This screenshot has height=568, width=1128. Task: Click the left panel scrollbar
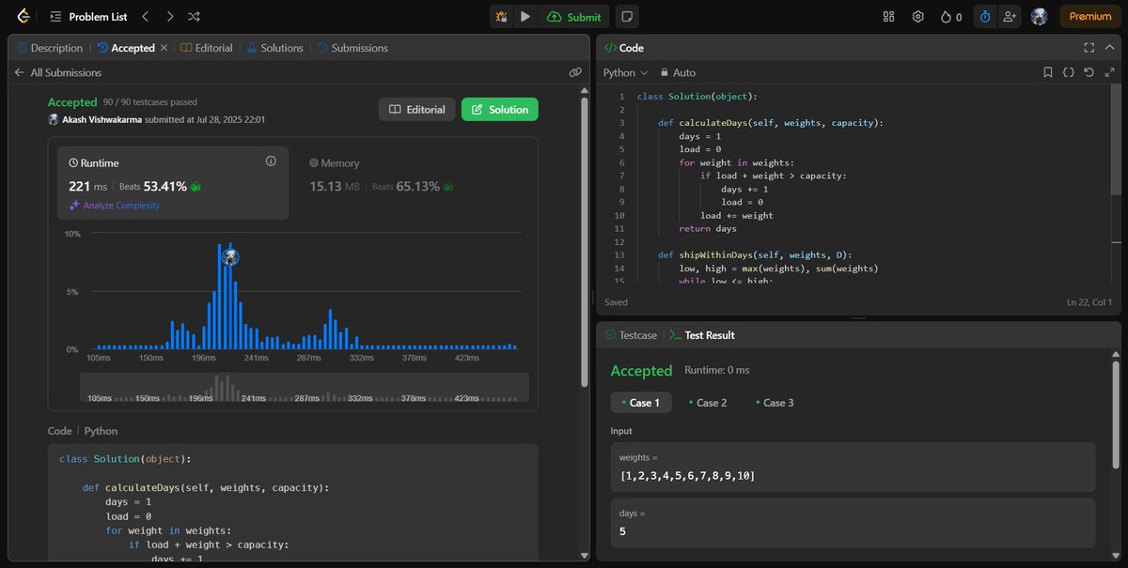586,244
